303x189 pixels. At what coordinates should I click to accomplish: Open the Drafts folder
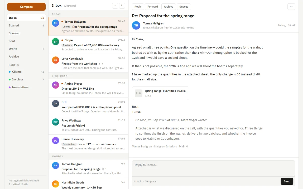click(26, 49)
